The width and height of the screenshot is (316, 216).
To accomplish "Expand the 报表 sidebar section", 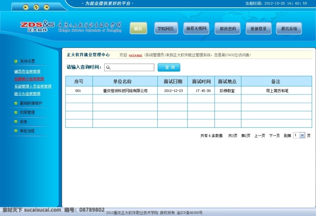I will pos(23,122).
